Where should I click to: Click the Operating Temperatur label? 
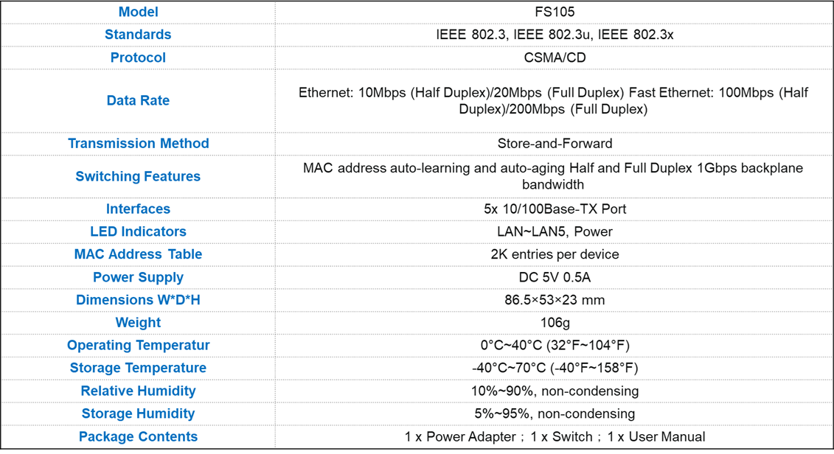pos(138,346)
